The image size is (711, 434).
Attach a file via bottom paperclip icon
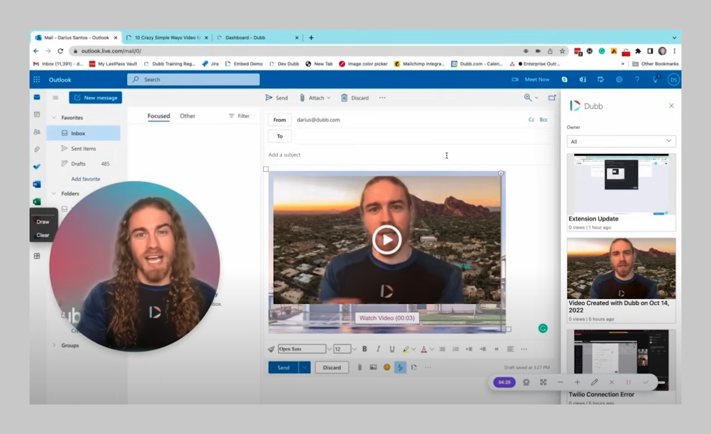(x=359, y=367)
